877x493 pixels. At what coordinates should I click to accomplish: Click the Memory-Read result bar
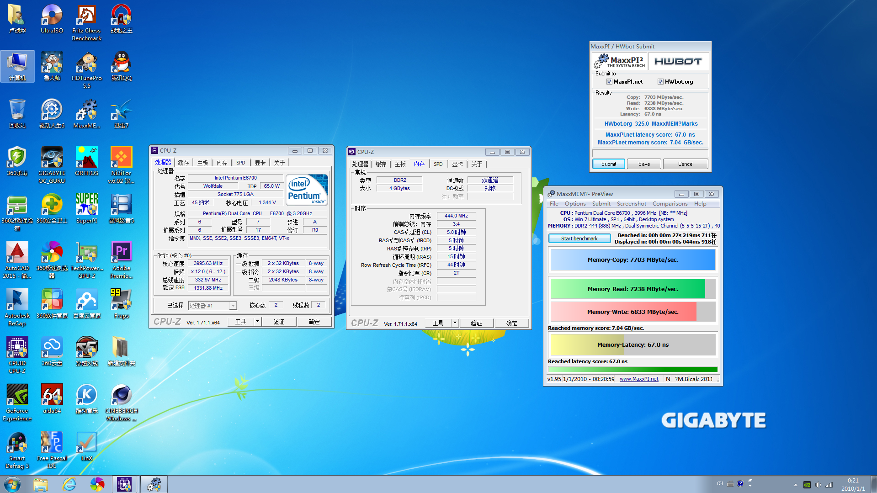click(x=633, y=289)
